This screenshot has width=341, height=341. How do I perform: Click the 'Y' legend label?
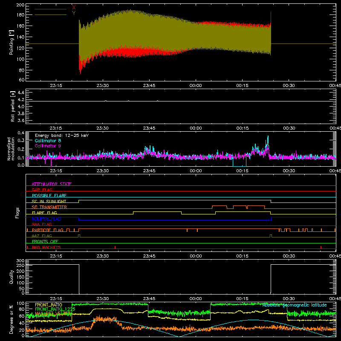tap(74, 13)
